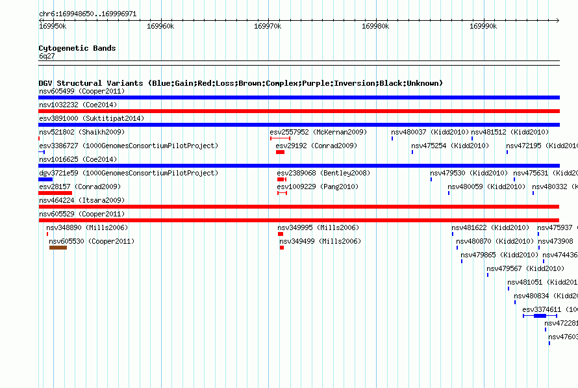Click the Cytogenetic Bands track title
Image resolution: width=578 pixels, height=388 pixels.
77,48
